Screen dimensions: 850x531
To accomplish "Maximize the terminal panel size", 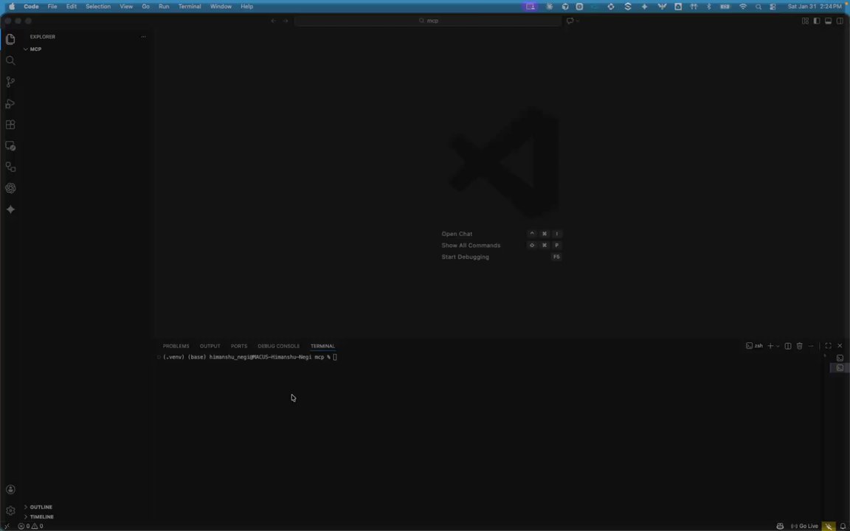I will pyautogui.click(x=828, y=346).
